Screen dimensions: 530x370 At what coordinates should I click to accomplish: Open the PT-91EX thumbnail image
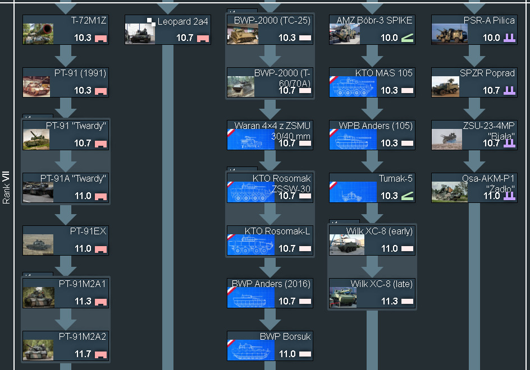pyautogui.click(x=38, y=245)
